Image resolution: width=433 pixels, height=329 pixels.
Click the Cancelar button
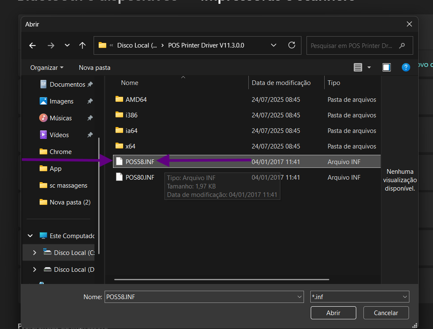click(386, 313)
